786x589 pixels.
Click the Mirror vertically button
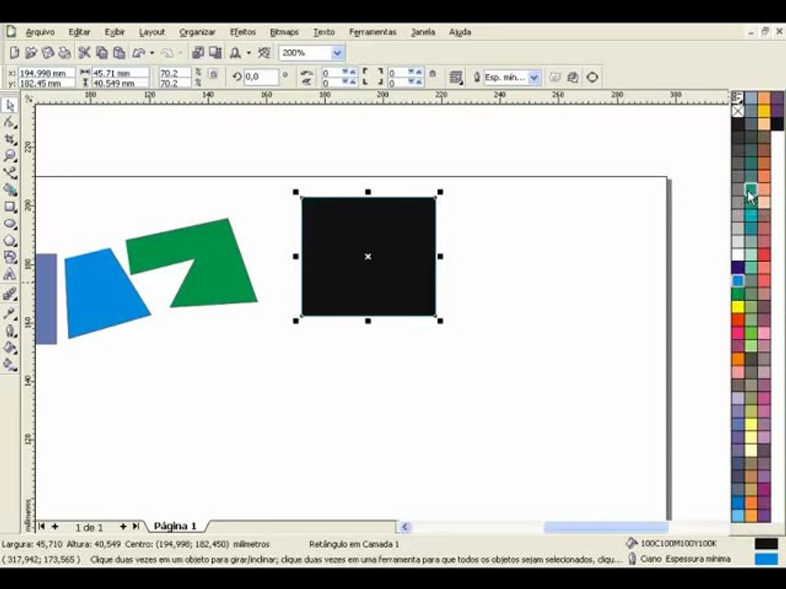pyautogui.click(x=306, y=82)
